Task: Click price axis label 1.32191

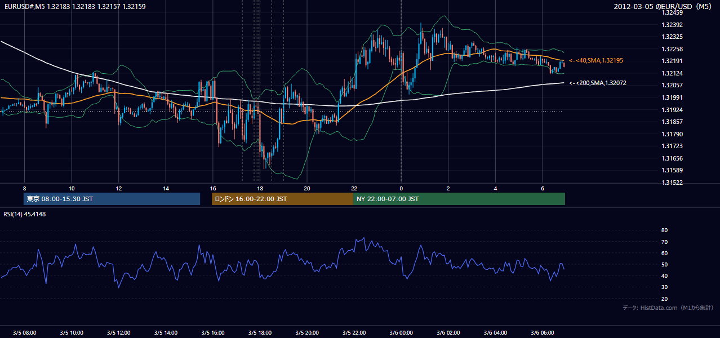Action: (x=672, y=61)
